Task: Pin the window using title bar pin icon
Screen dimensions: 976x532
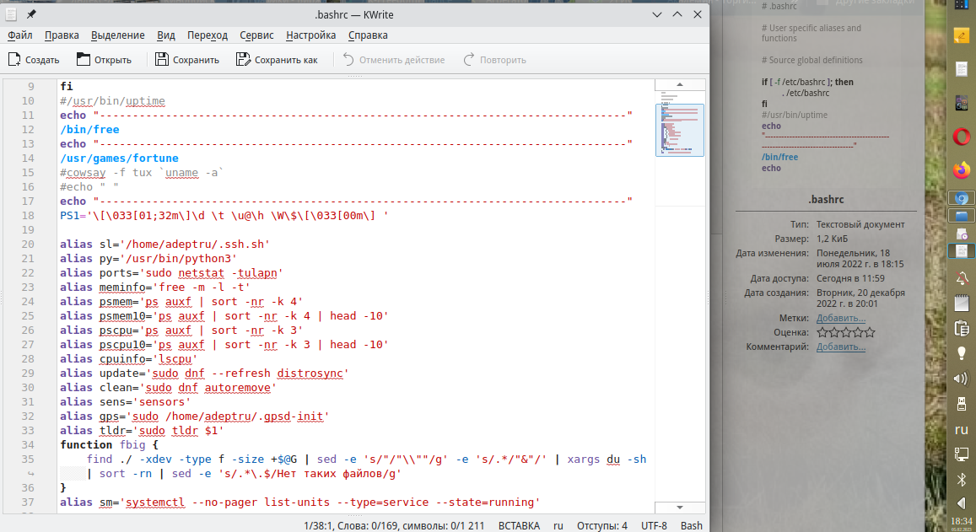Action: (31, 15)
